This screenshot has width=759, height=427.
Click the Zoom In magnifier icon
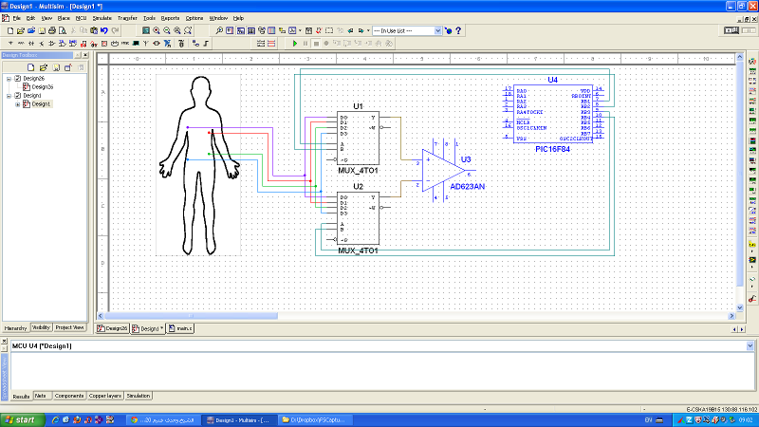[x=157, y=30]
